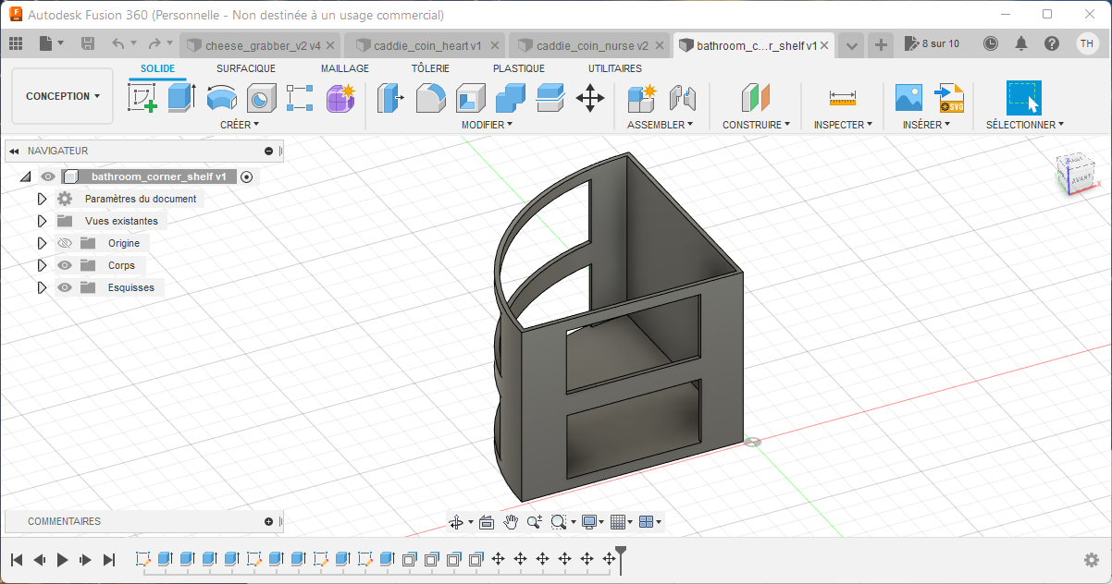Open the MODIFIER dropdown menu
1112x584 pixels.
[487, 124]
